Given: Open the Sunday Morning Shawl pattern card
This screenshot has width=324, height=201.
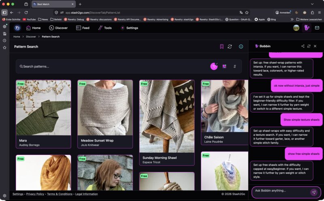Looking at the screenshot, I should (x=167, y=123).
